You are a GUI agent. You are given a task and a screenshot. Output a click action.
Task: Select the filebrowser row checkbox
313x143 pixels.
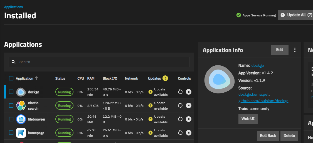coord(11,119)
